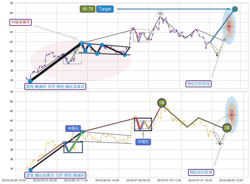The width and height of the screenshot is (250, 184).
Task: Click the 1S circle marker in upper chart
Action: (160, 14)
